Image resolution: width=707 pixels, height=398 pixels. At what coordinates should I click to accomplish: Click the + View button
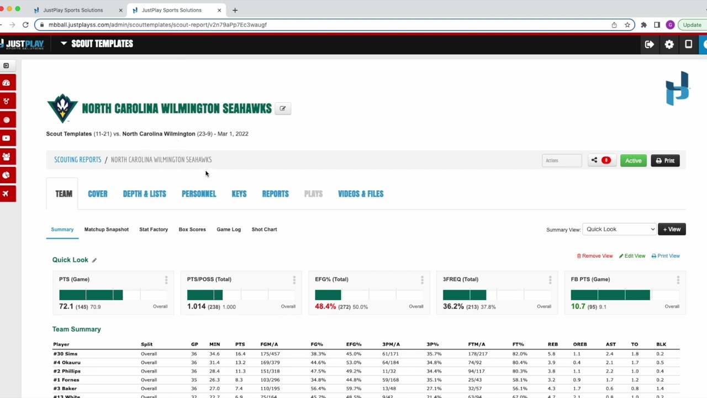tap(672, 229)
